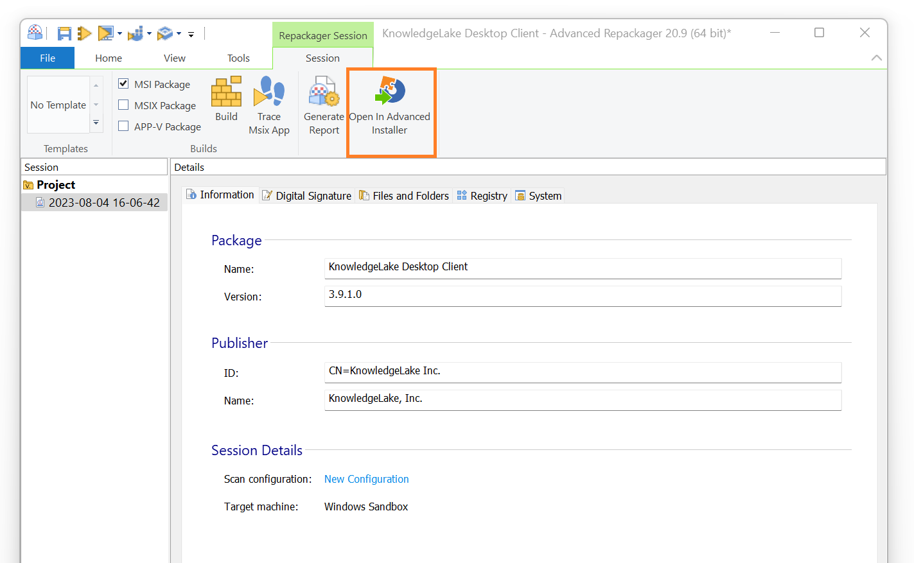
Task: Click the Generate Report icon
Action: (x=324, y=91)
